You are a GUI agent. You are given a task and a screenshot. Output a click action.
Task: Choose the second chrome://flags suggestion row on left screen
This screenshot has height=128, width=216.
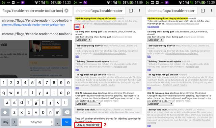pyautogui.click(x=36, y=34)
